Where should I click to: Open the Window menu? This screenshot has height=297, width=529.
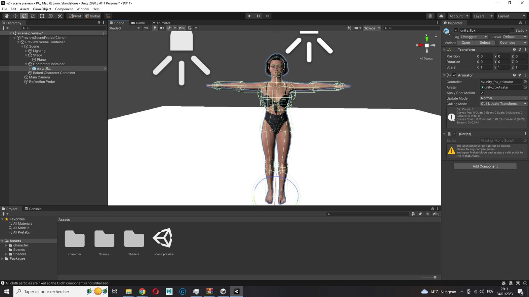click(x=82, y=9)
